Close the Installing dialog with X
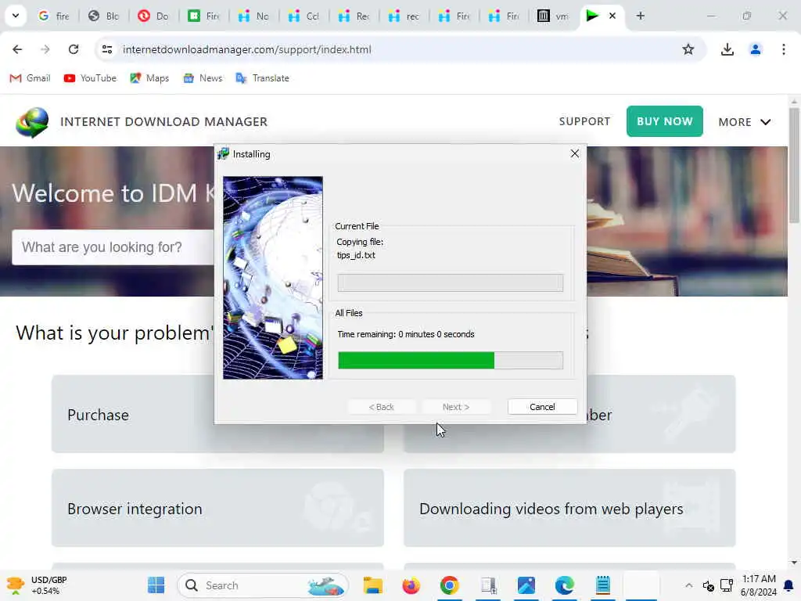Screen dimensions: 801x601 coord(575,154)
